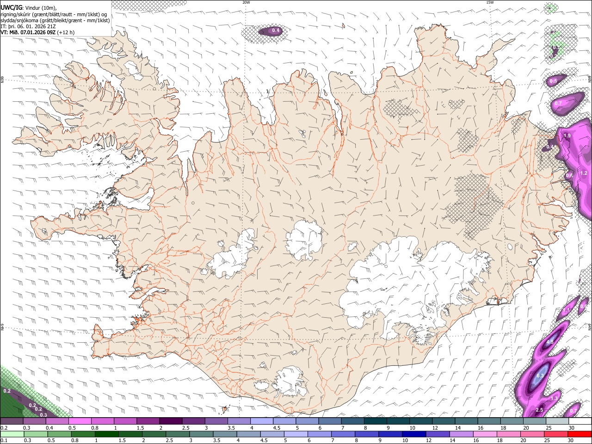The width and height of the screenshot is (592, 444).
Task: Click the 1.9 value on the magenta snow area
Action: [x=567, y=135]
